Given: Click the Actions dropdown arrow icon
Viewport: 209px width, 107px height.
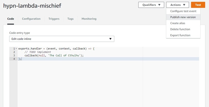Looking at the screenshot, I should pos(184,5).
